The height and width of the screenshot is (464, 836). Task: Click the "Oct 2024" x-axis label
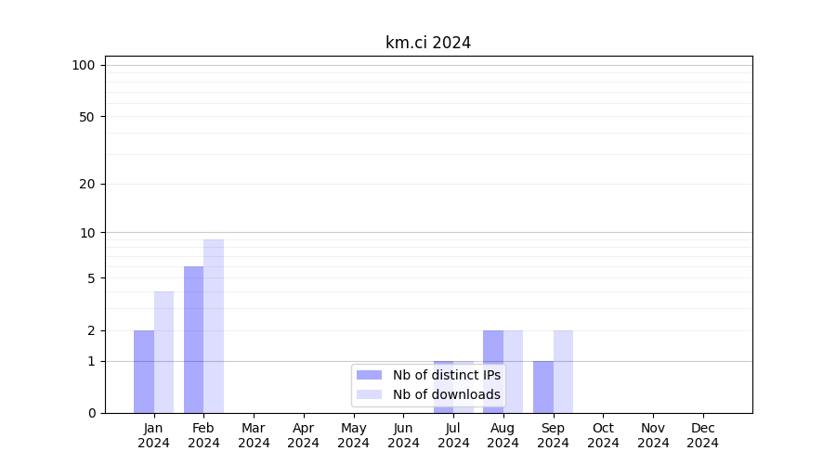(x=603, y=435)
